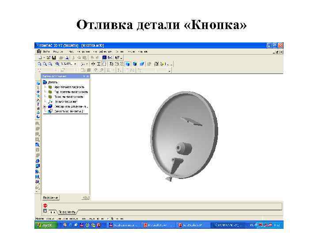Close the construction tree panel
The height and width of the screenshot is (238, 318).
point(88,76)
